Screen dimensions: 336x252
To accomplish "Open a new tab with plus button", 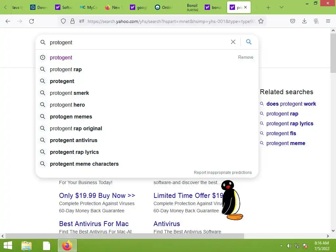I will click(268, 7).
